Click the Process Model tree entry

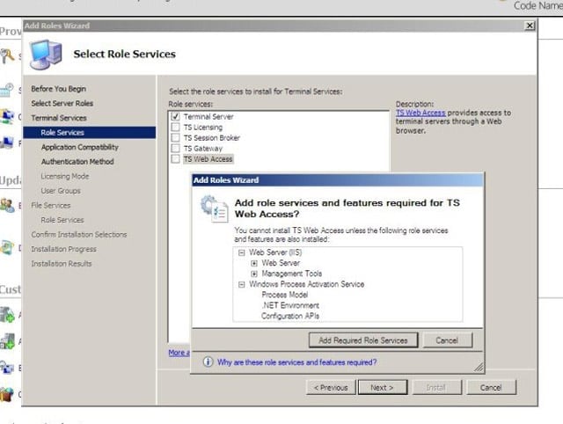pos(285,295)
